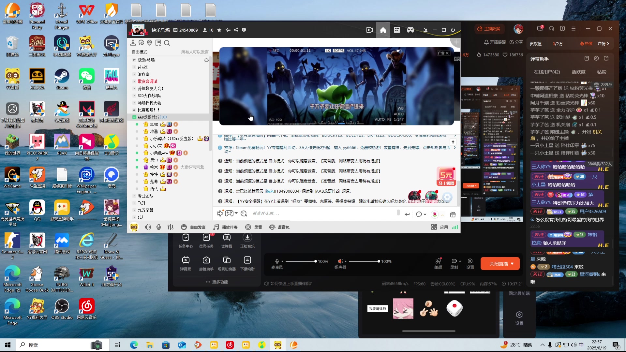Open the hamburger menu in broadcaster window

coord(574,29)
